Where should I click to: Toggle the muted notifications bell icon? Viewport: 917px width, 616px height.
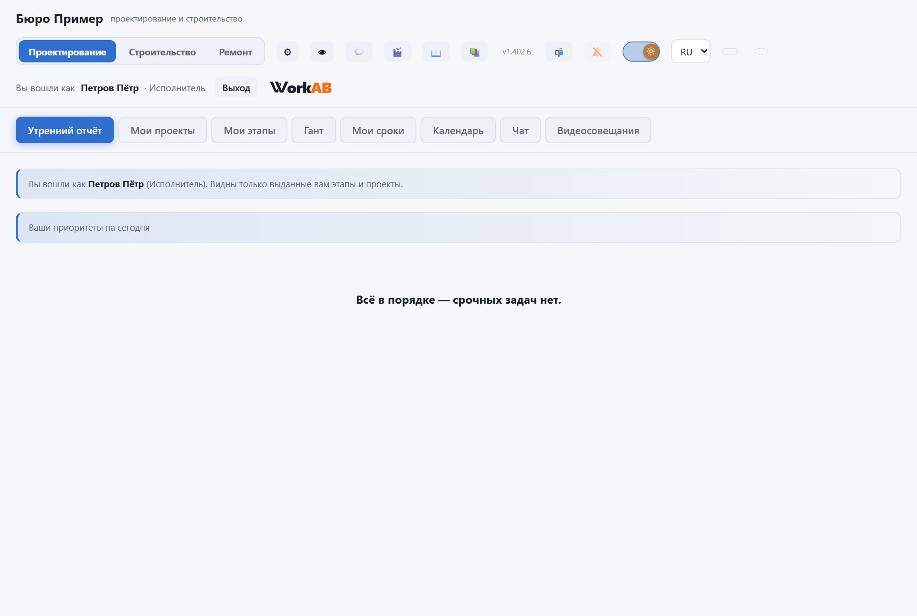pyautogui.click(x=597, y=52)
